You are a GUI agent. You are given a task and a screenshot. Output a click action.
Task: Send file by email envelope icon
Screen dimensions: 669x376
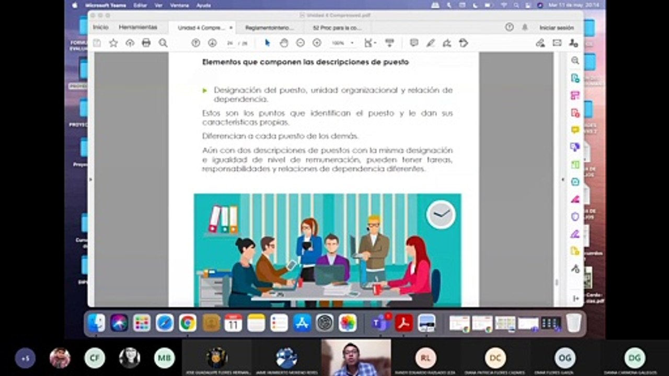(x=557, y=43)
